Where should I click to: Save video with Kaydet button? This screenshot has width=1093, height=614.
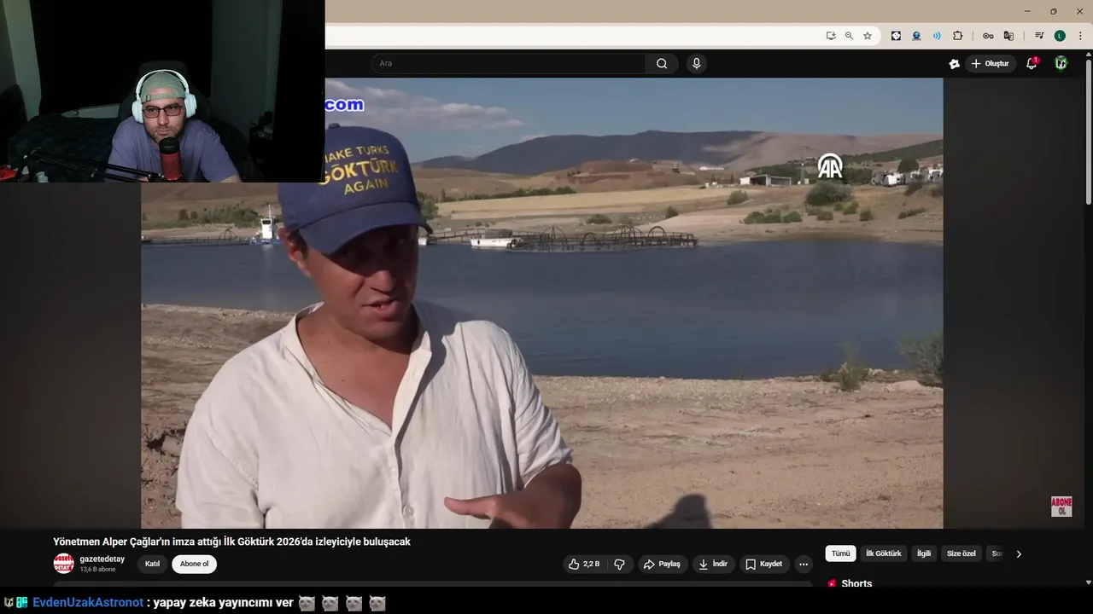pos(763,564)
